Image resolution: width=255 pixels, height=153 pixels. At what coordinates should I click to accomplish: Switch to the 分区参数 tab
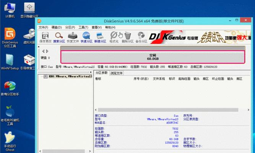click(x=101, y=73)
